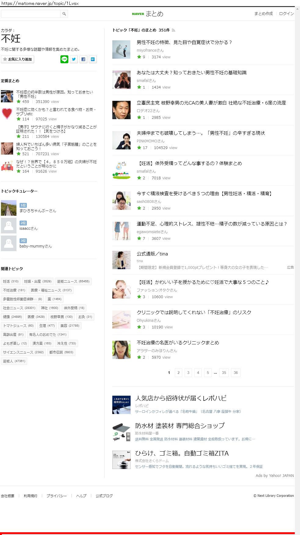The width and height of the screenshot is (300, 535).
Task: Click into the search text field
Action: point(31,14)
